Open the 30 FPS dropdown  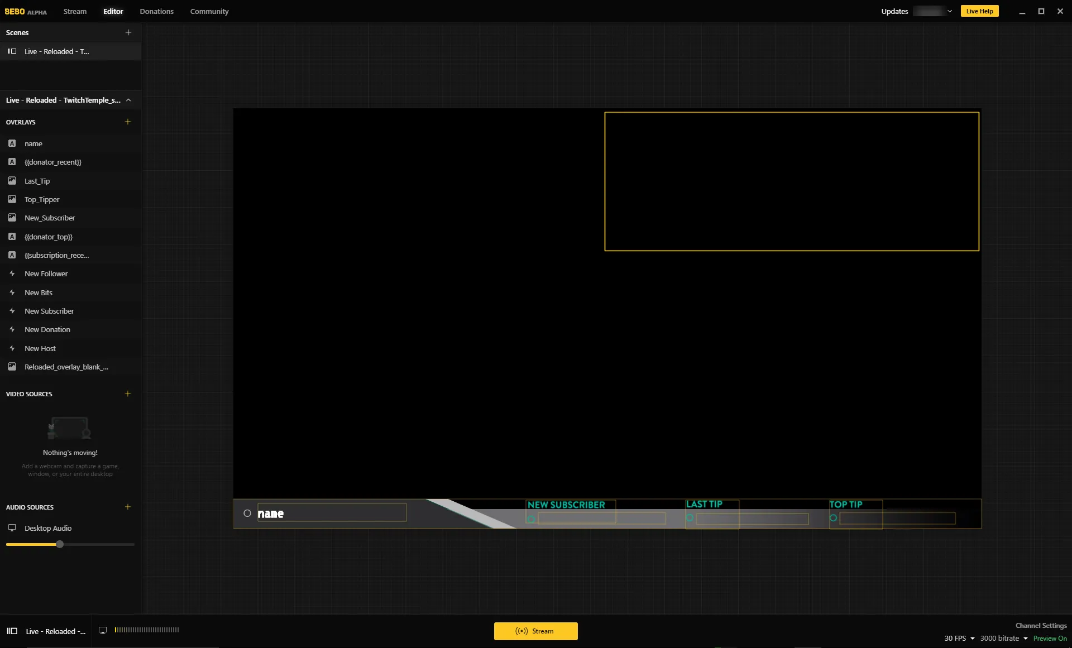(x=959, y=638)
